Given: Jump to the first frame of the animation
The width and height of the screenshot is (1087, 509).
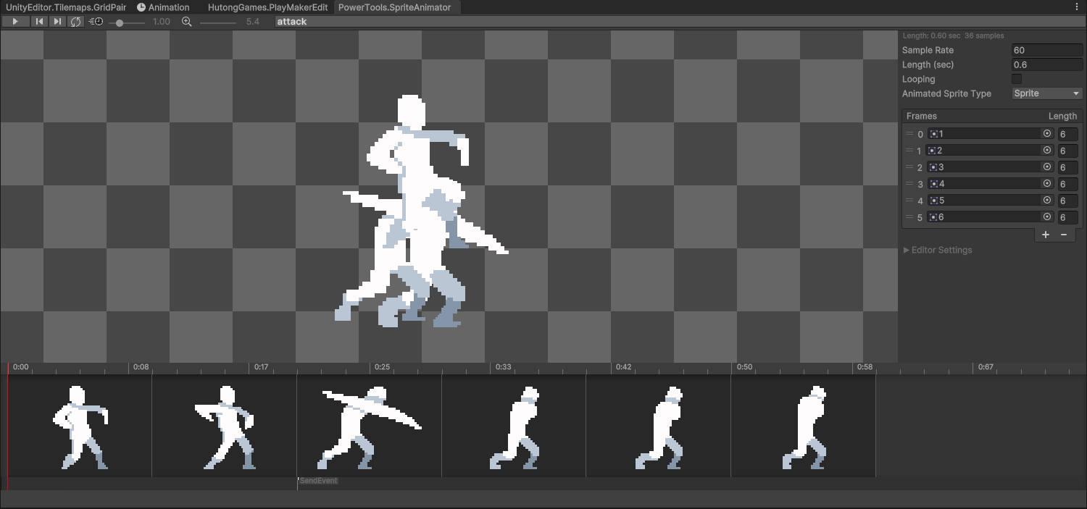Looking at the screenshot, I should (39, 21).
